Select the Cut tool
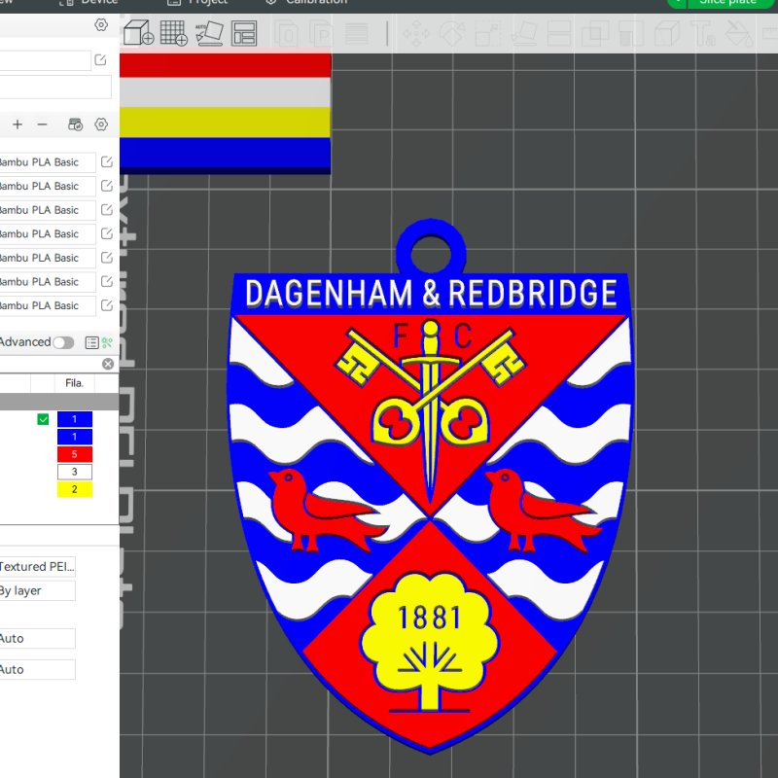 (559, 33)
